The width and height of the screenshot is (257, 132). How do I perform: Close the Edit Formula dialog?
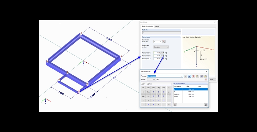tap(207, 71)
